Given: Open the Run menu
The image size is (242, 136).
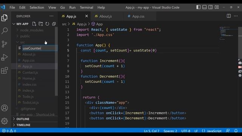Looking at the screenshot, I should pos(72,8).
